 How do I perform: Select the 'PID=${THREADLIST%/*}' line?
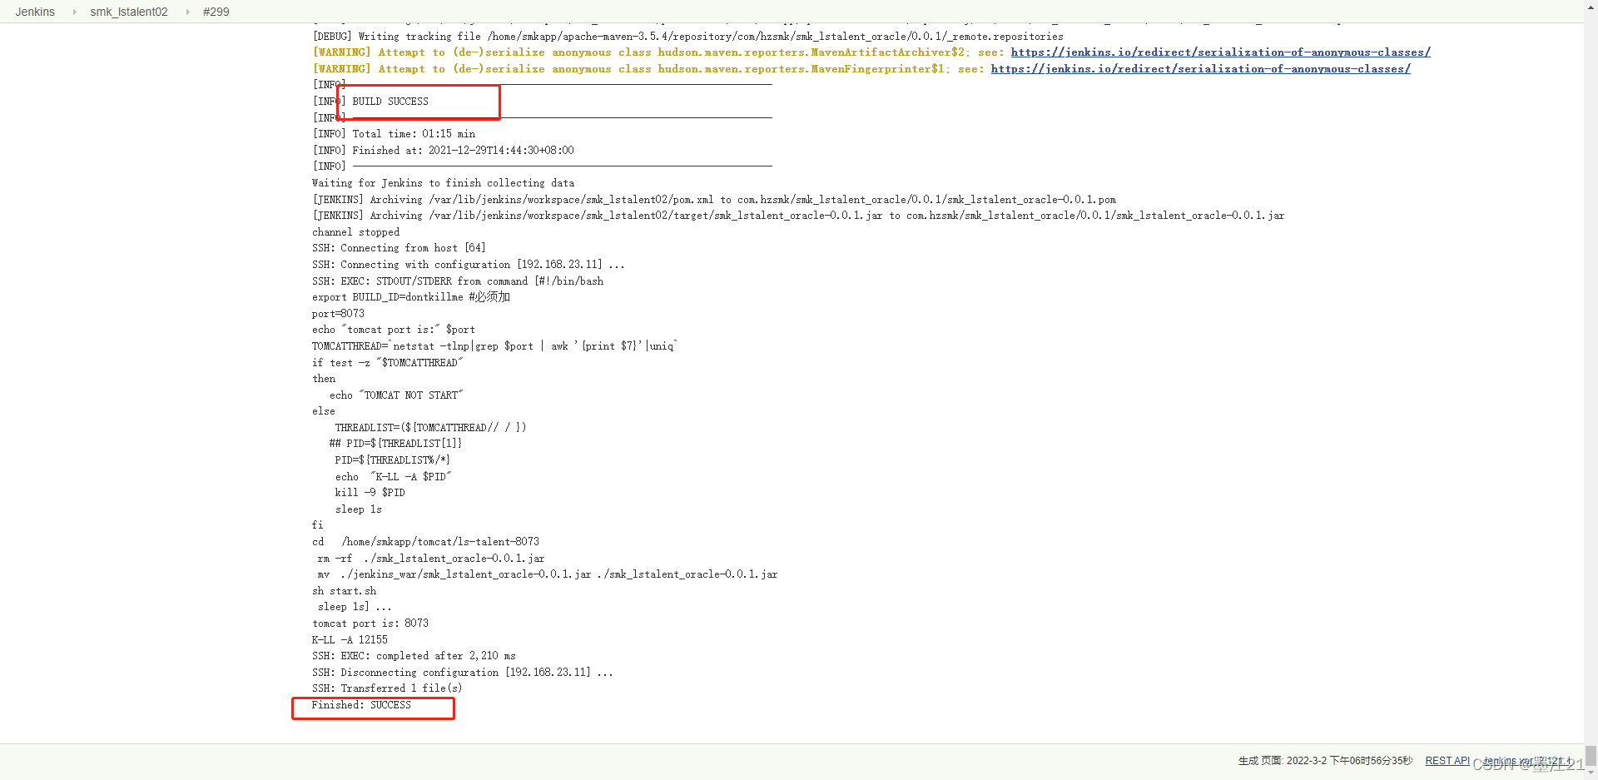coord(393,460)
